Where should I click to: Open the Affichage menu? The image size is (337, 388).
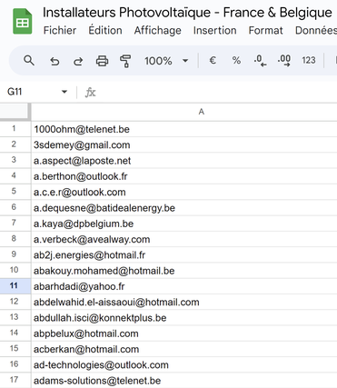point(158,30)
